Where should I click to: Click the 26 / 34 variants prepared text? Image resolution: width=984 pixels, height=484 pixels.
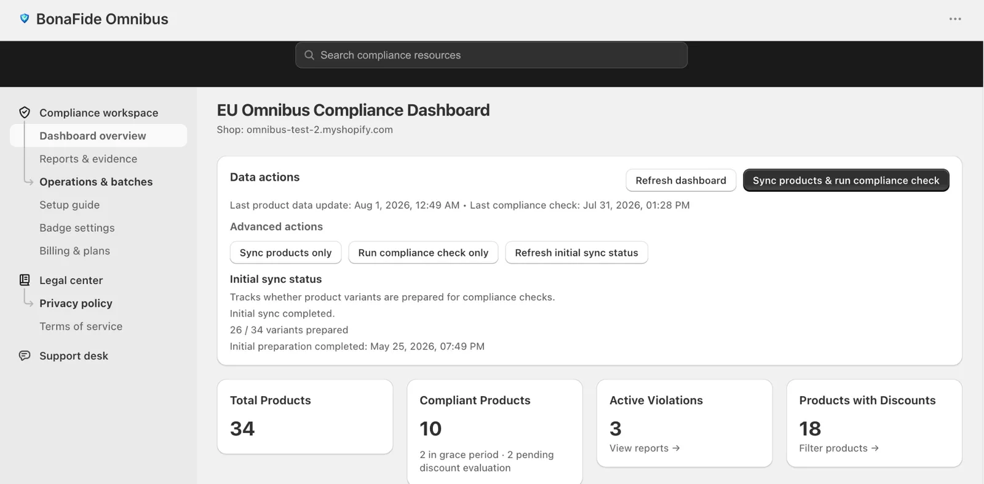tap(289, 330)
